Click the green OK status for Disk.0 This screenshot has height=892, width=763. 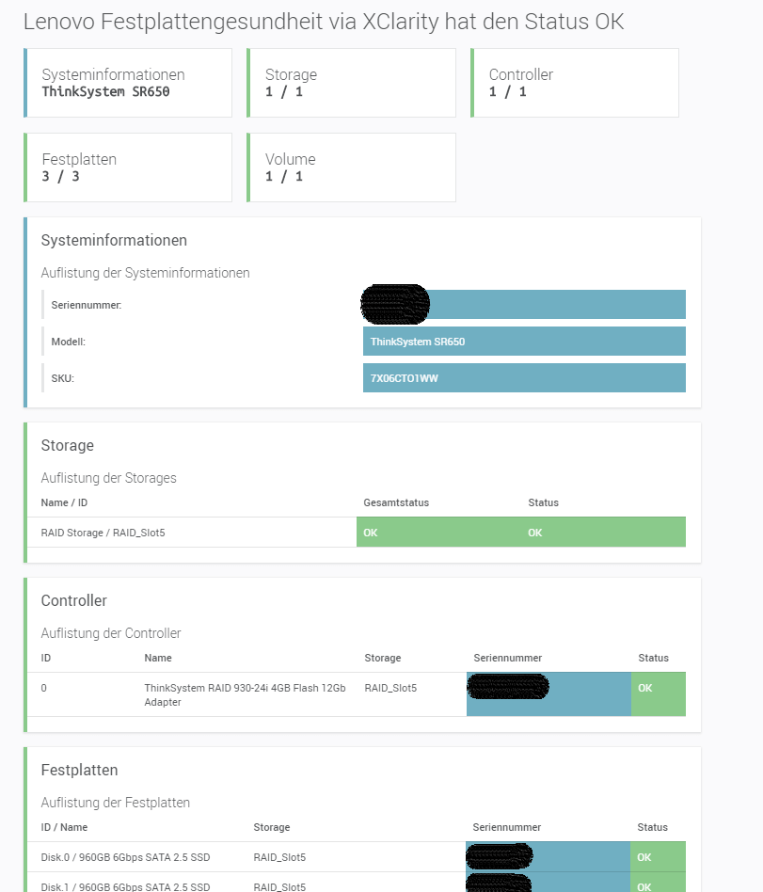[x=658, y=857]
